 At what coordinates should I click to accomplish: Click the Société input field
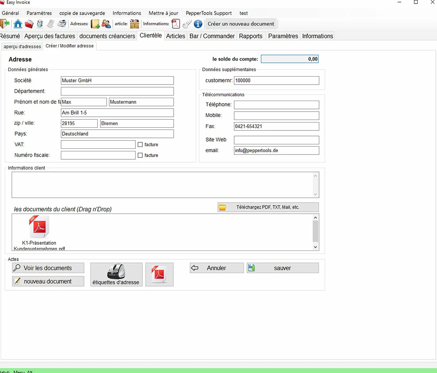coord(117,81)
